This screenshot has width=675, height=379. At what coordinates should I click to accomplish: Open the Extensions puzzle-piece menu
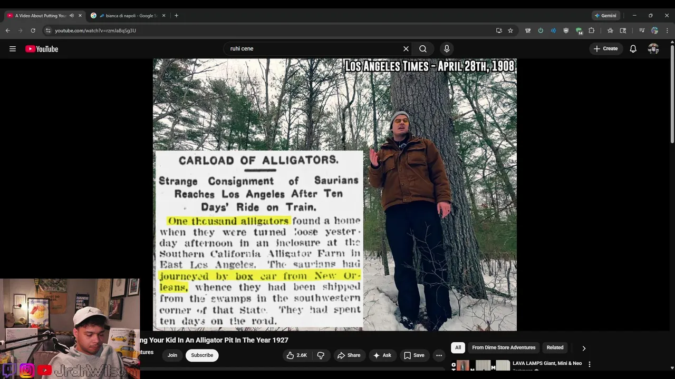pyautogui.click(x=591, y=31)
